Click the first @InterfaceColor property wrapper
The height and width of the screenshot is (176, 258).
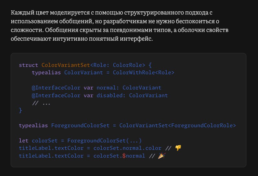click(56, 88)
